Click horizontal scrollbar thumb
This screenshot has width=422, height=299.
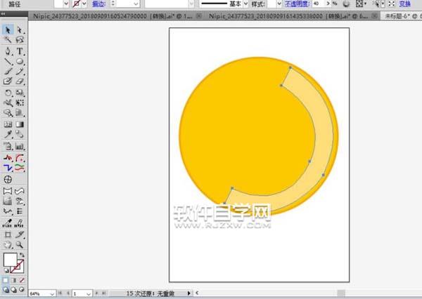[341, 293]
